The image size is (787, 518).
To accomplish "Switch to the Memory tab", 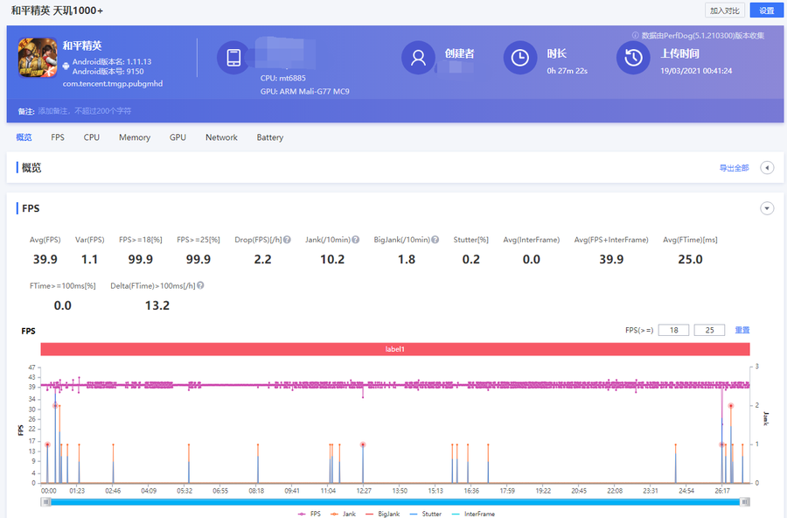I will [135, 137].
